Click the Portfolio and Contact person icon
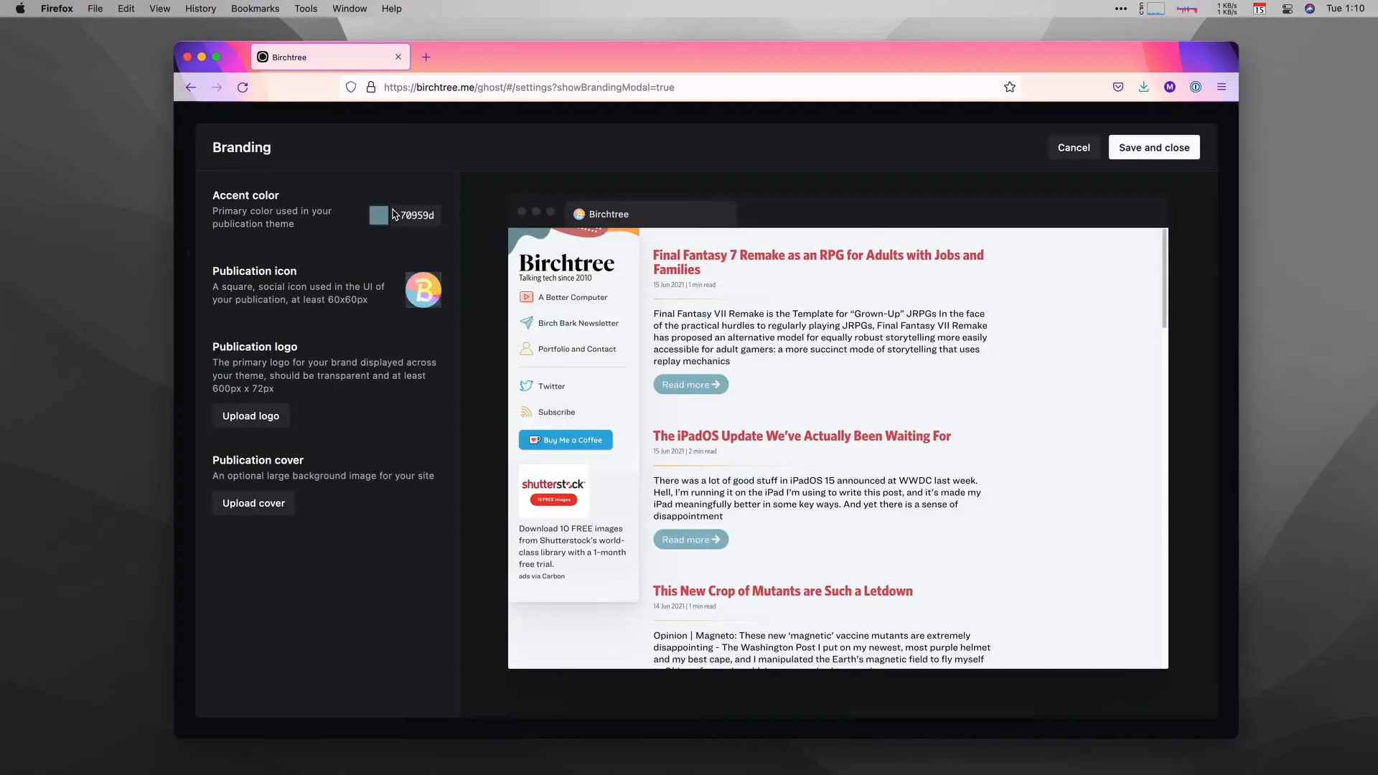This screenshot has width=1378, height=775. click(526, 349)
